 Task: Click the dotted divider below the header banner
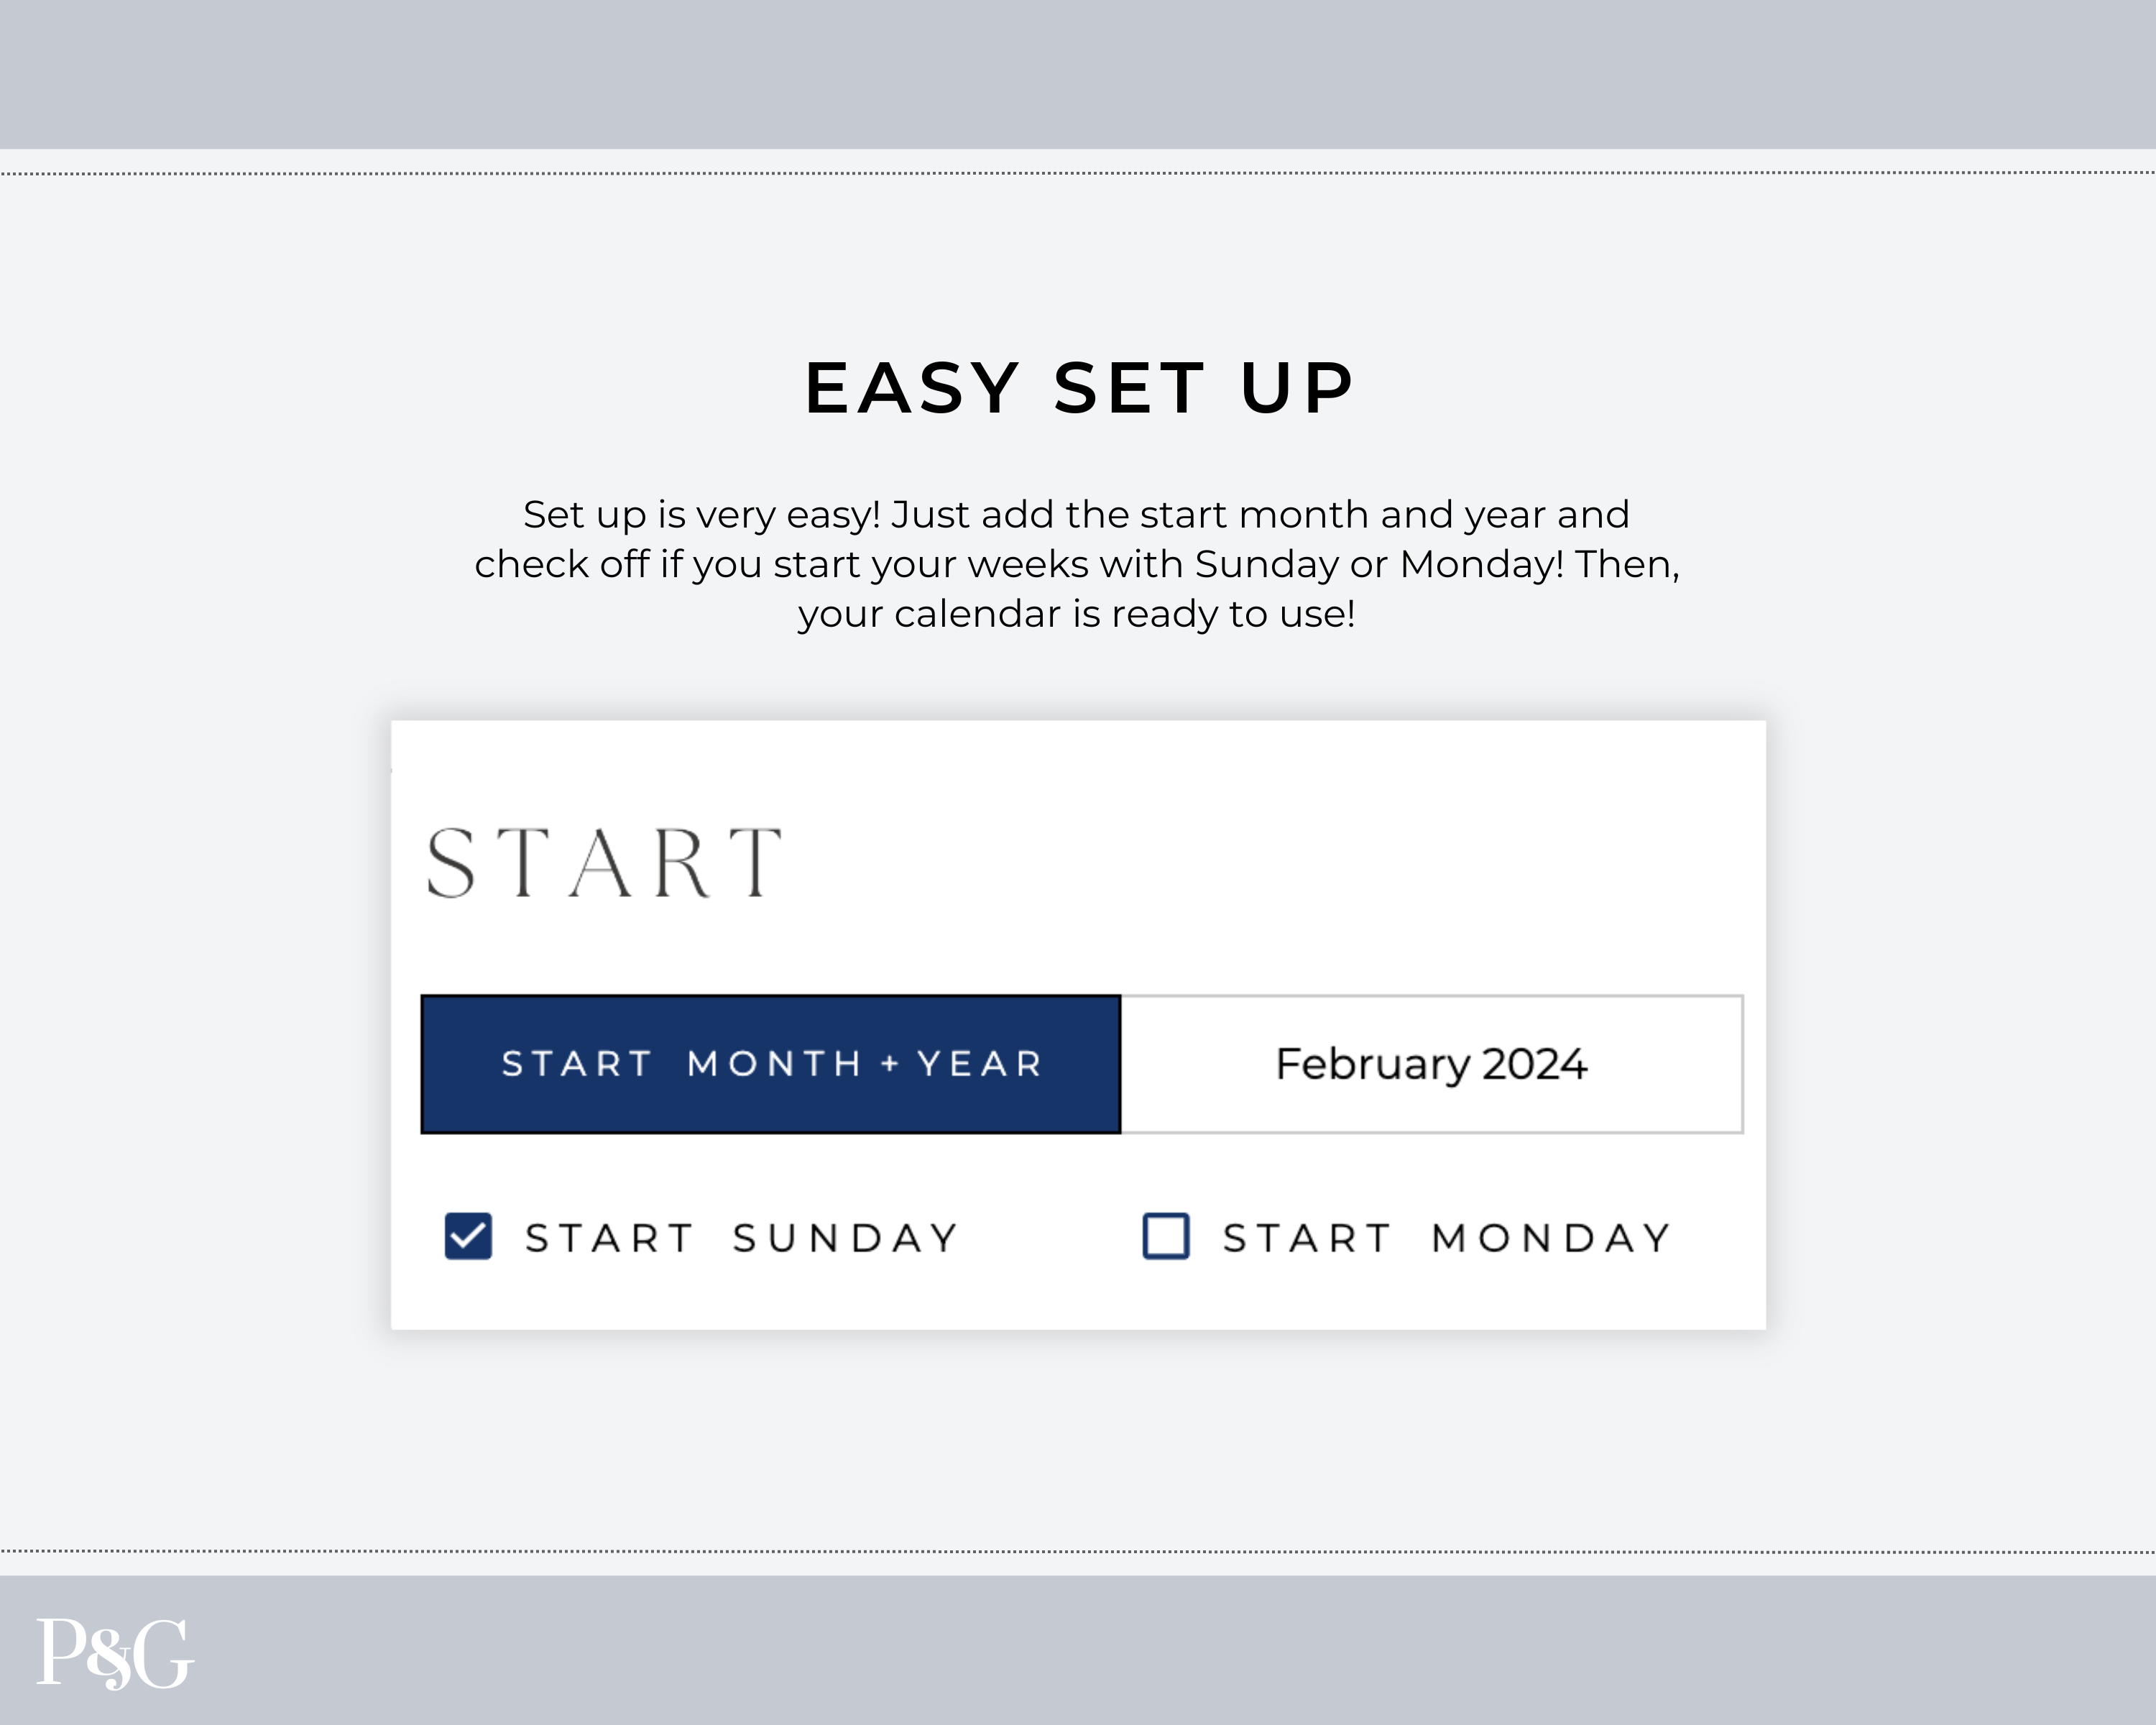[1078, 173]
